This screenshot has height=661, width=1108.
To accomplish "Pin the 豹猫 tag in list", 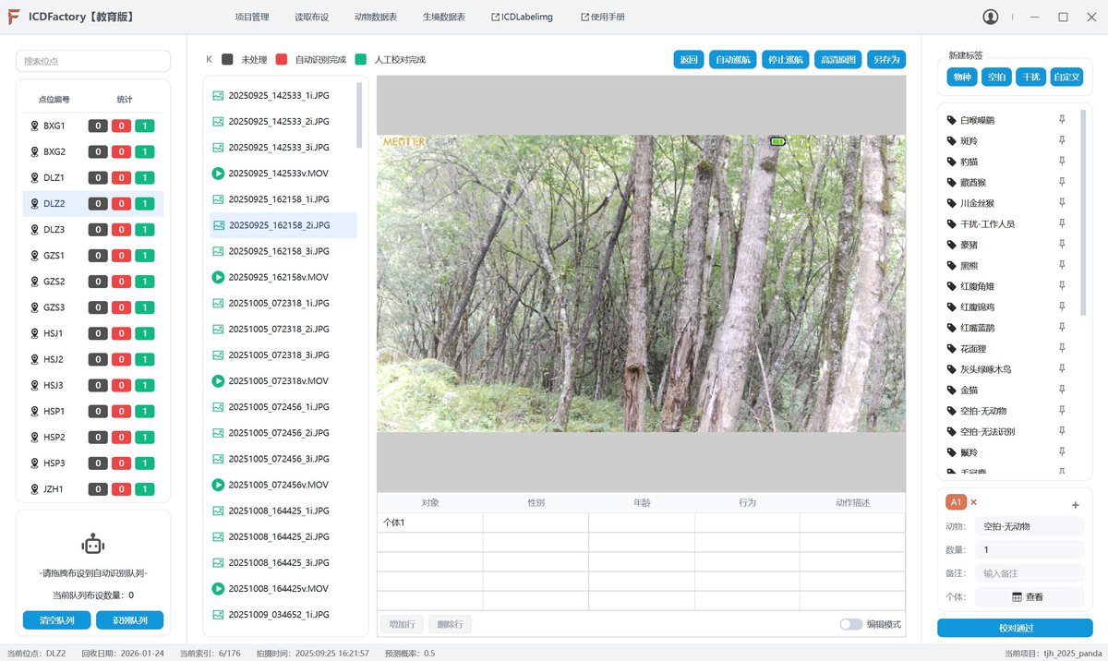I will click(1062, 162).
